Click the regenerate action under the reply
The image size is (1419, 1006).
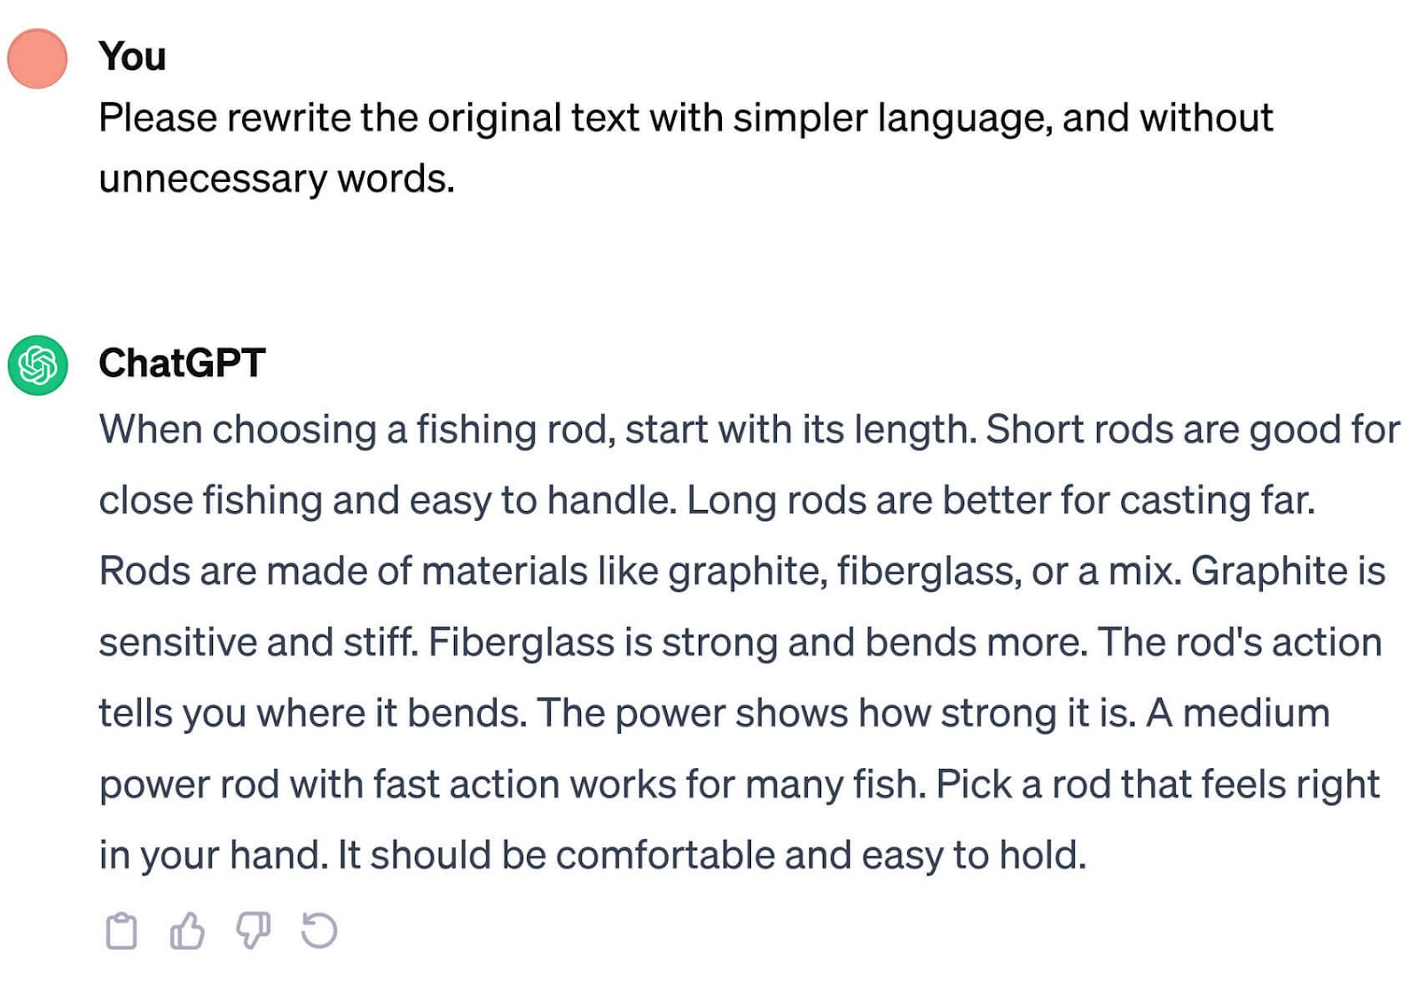tap(319, 931)
